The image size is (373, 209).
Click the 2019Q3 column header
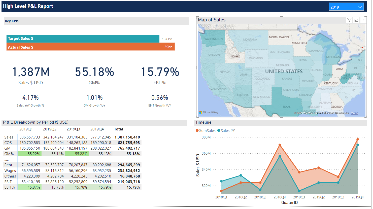pyautogui.click(x=73, y=129)
